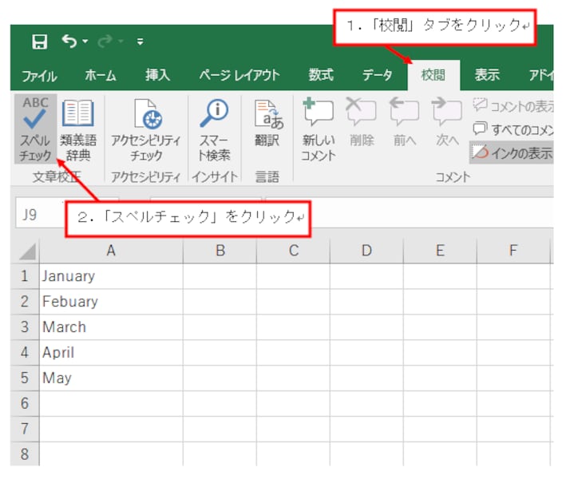
Task: Open Customize Quick Access Toolbar dropdown
Action: click(141, 42)
